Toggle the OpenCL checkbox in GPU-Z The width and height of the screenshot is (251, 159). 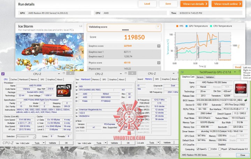(198, 149)
